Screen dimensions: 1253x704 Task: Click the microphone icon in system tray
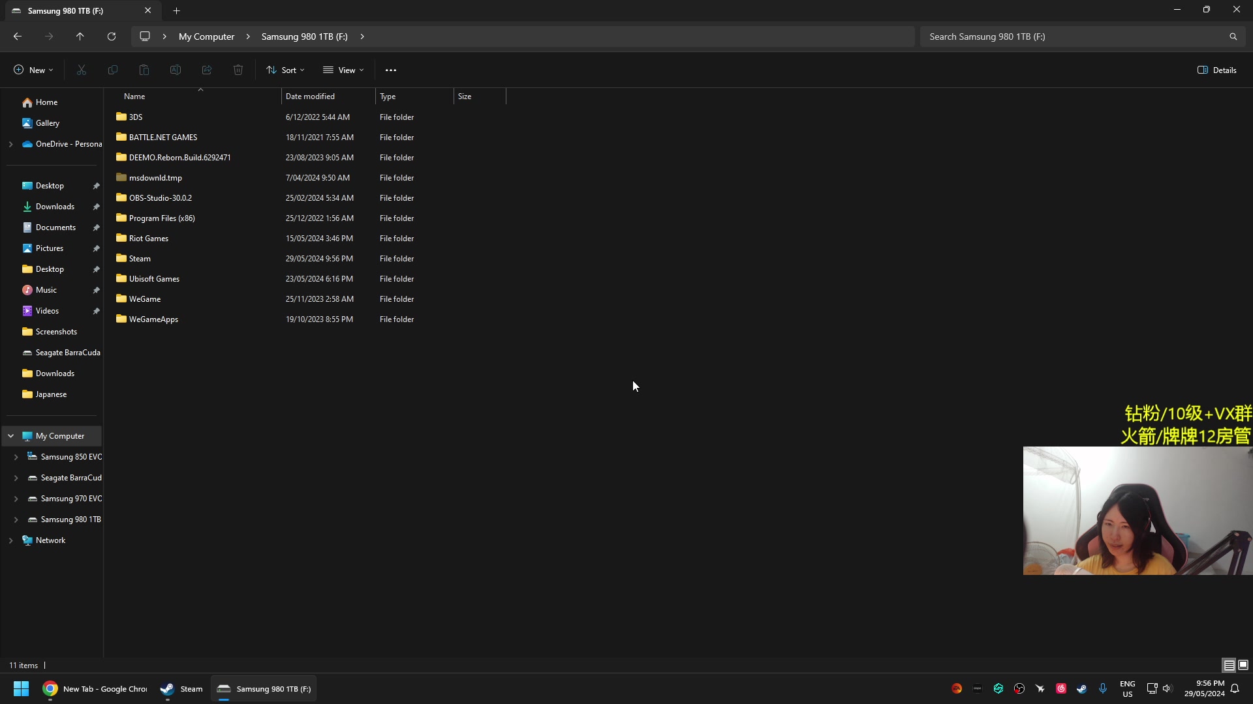(x=1103, y=688)
